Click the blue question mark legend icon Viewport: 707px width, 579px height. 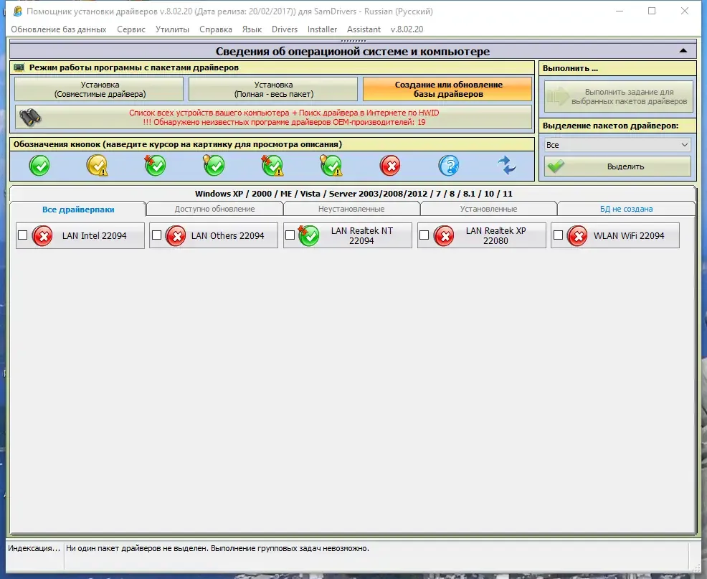[x=449, y=166]
